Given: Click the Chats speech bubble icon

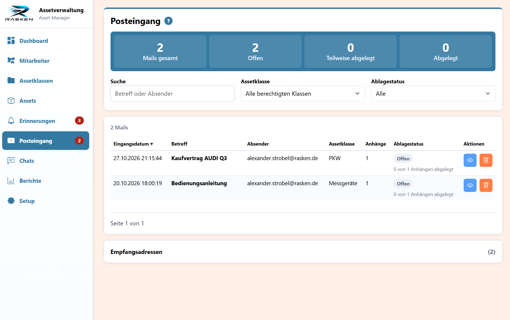Looking at the screenshot, I should [11, 161].
